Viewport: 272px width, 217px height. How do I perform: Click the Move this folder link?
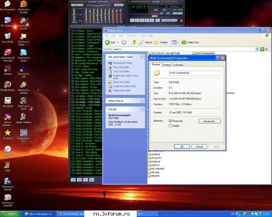coord(121,67)
